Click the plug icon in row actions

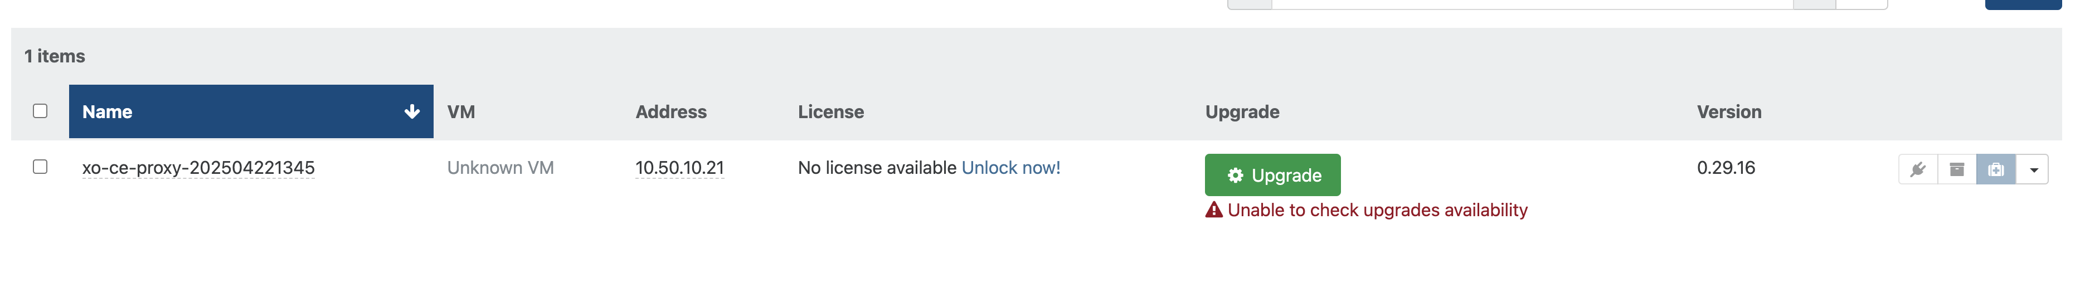1918,169
